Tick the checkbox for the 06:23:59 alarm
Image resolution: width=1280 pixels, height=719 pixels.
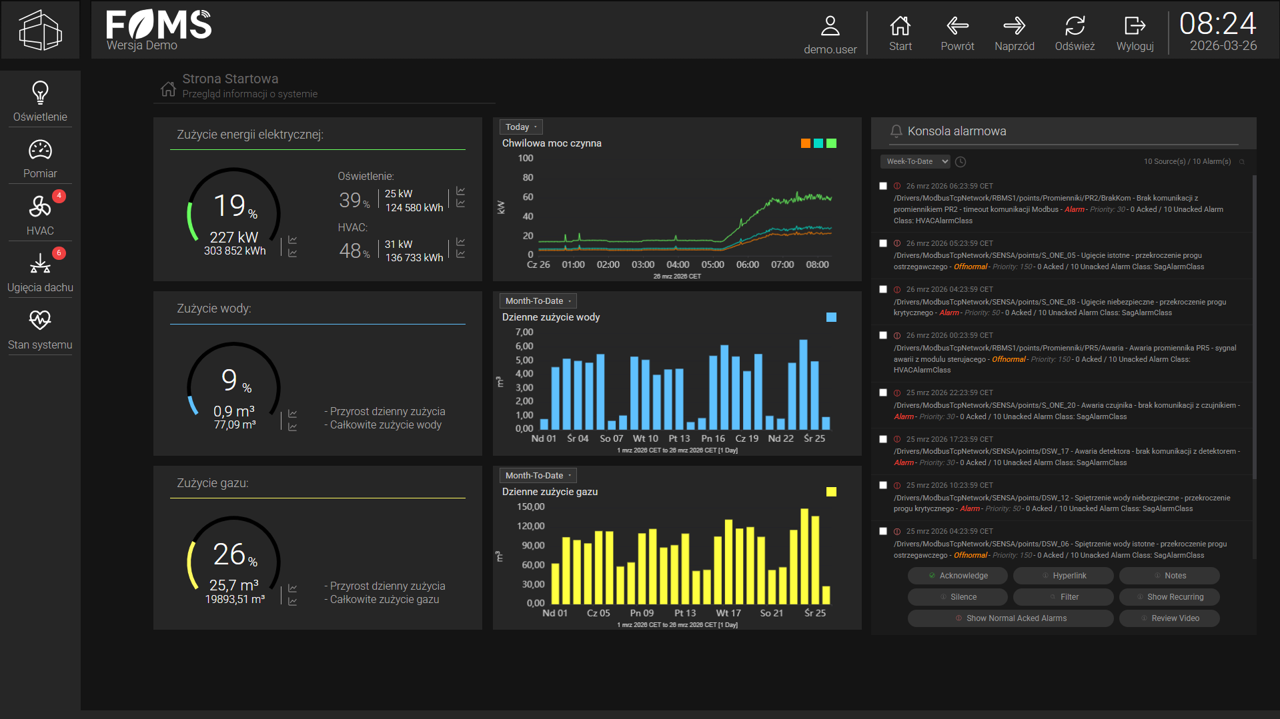pyautogui.click(x=883, y=187)
